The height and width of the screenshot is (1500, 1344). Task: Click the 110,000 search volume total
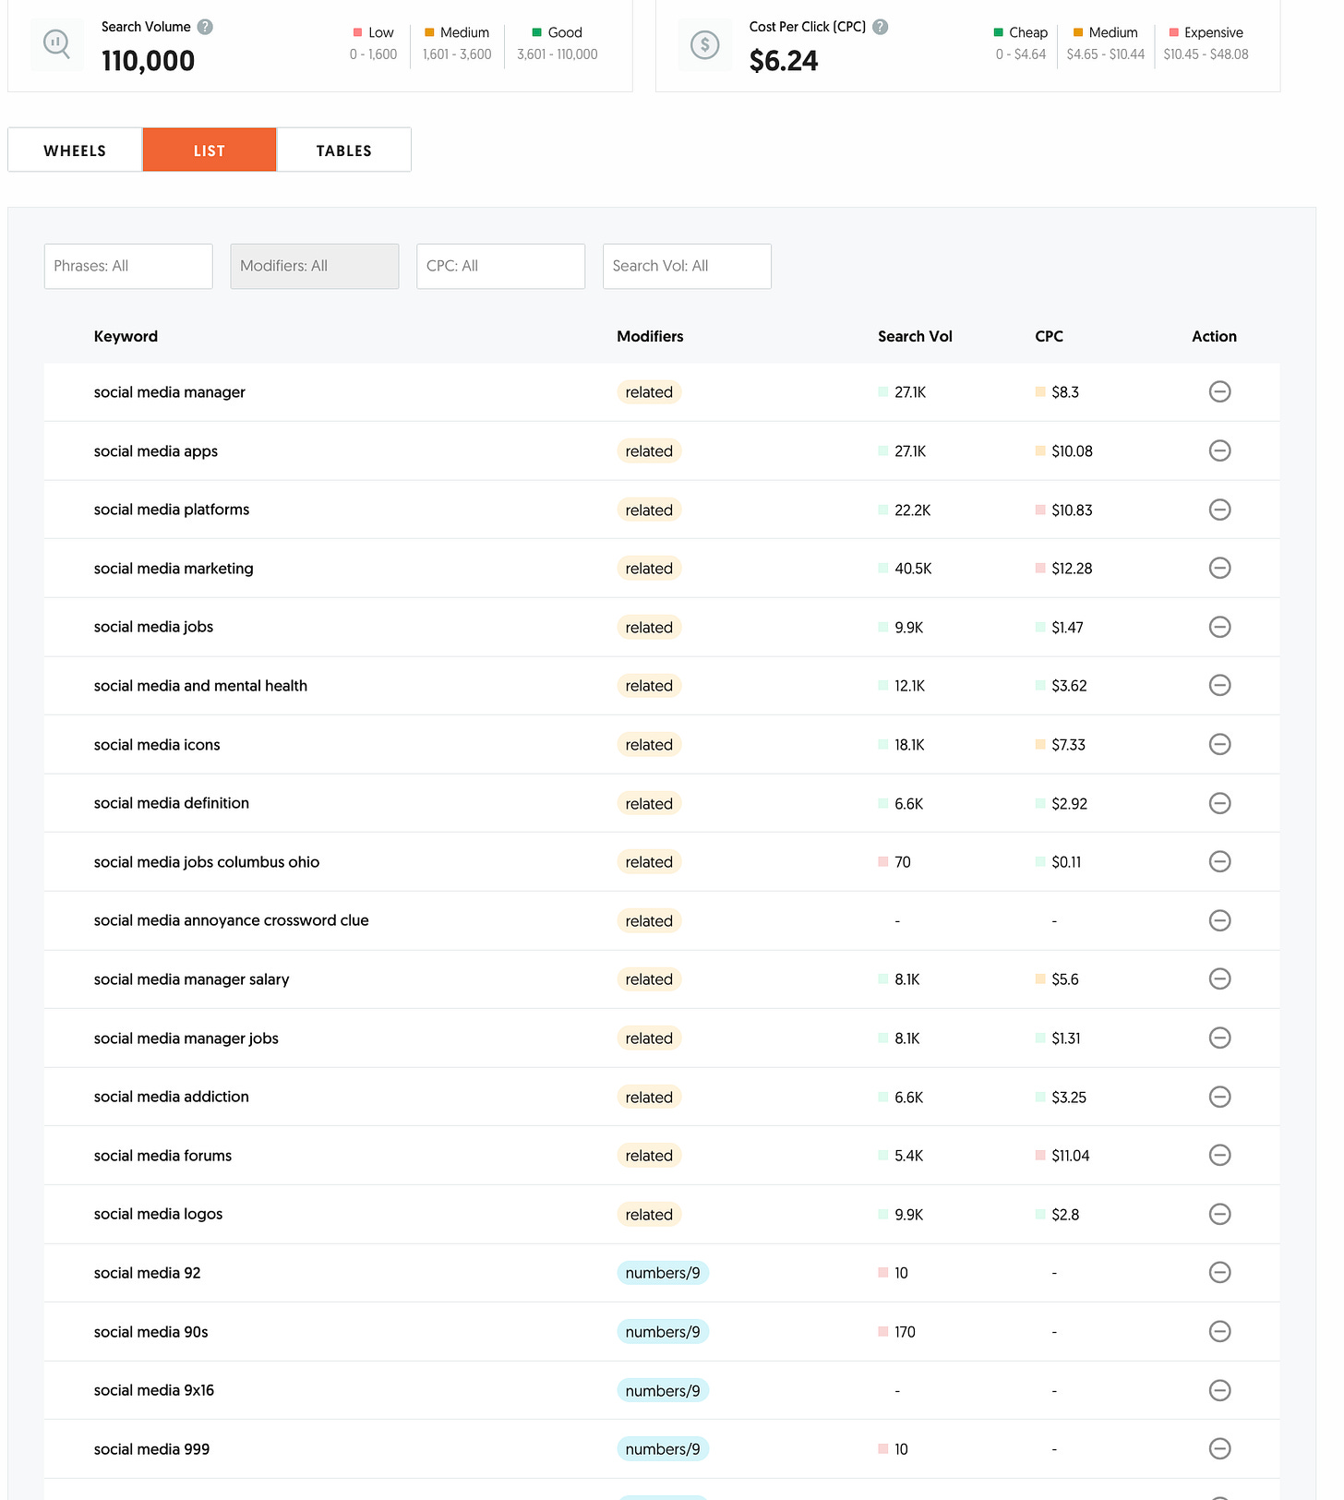tap(148, 61)
